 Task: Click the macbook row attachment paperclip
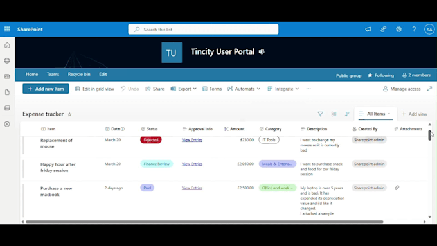tap(397, 188)
